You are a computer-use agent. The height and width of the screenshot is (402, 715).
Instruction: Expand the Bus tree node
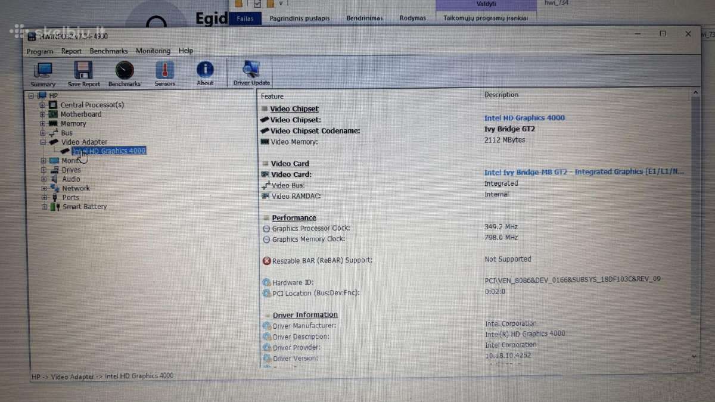pos(43,133)
